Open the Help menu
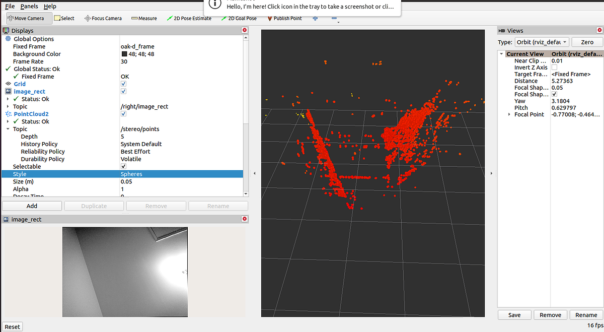This screenshot has height=332, width=604. click(x=50, y=6)
